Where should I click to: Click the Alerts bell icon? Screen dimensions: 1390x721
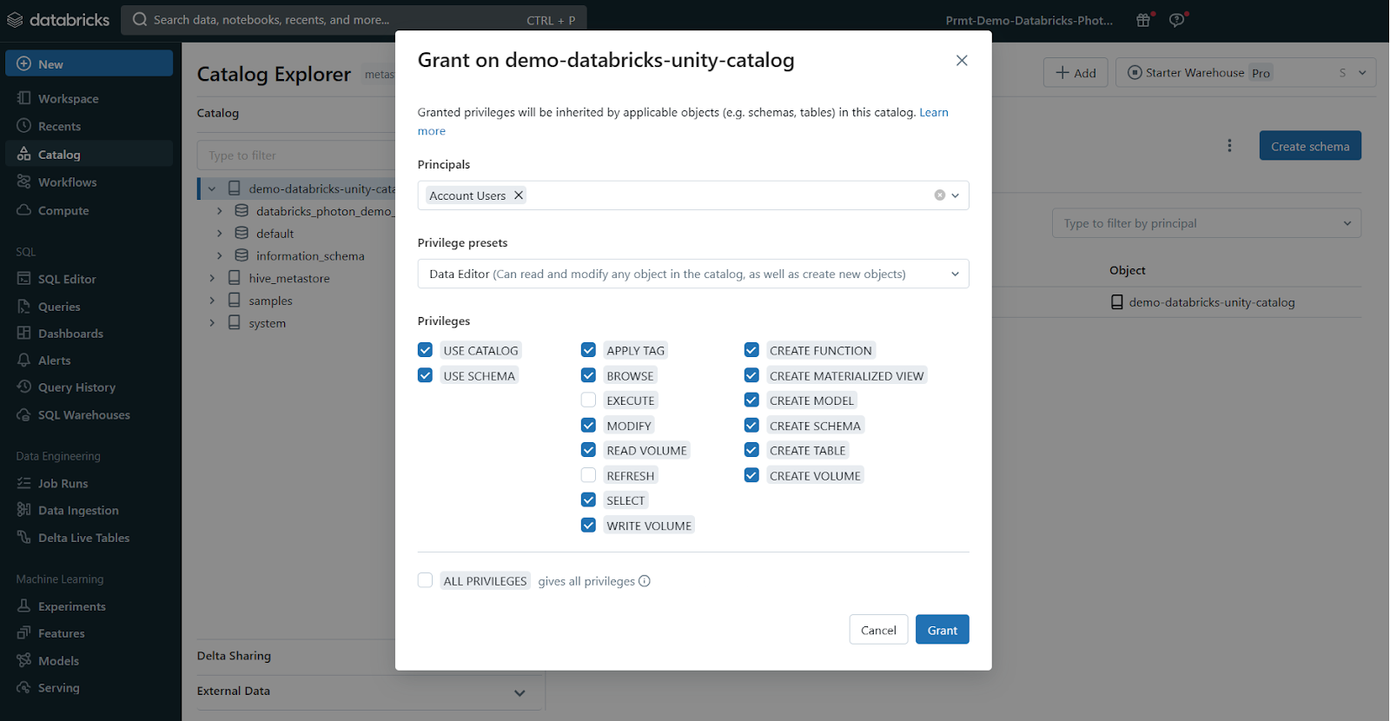(x=24, y=360)
